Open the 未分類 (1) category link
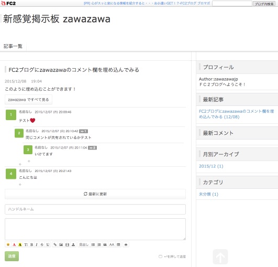 [x=208, y=194]
